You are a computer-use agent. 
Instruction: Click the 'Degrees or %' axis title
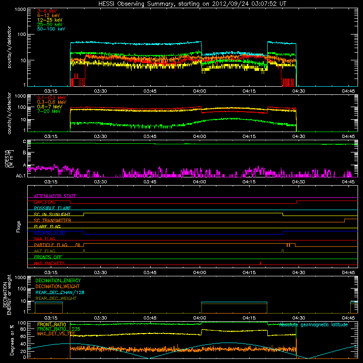[x=12, y=340]
